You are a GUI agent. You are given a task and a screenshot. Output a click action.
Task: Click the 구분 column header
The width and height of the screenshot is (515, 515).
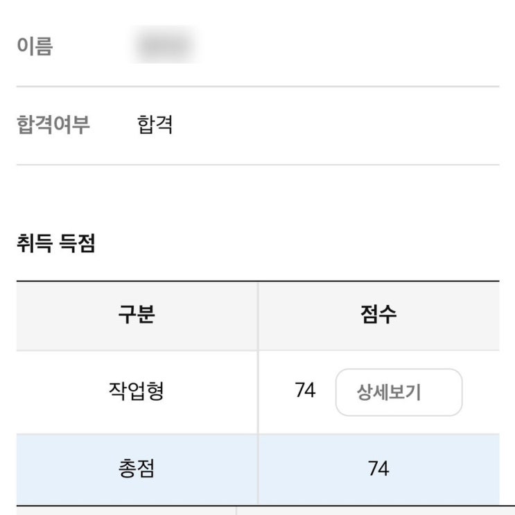[137, 316]
